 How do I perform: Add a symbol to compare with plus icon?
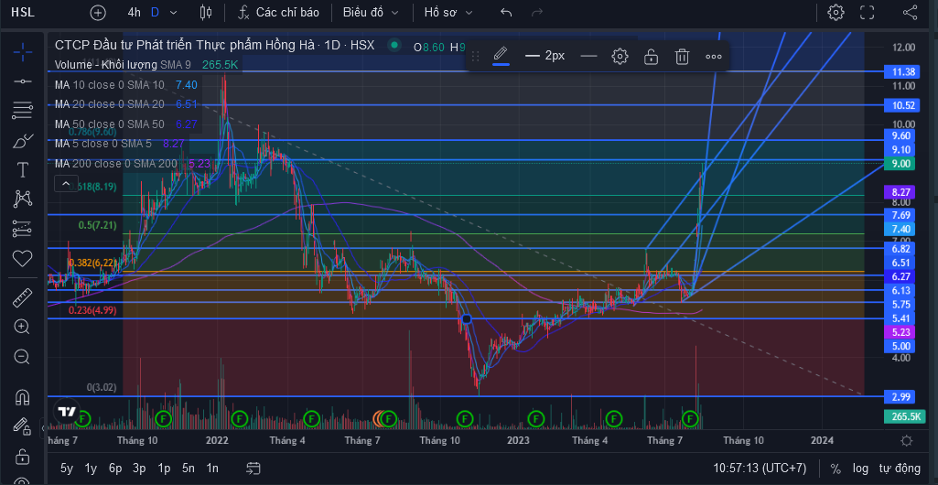point(98,12)
